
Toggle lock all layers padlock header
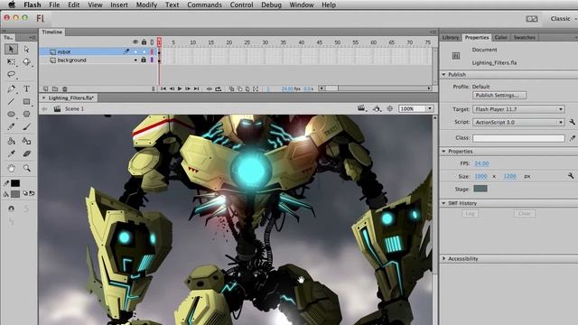coord(144,42)
